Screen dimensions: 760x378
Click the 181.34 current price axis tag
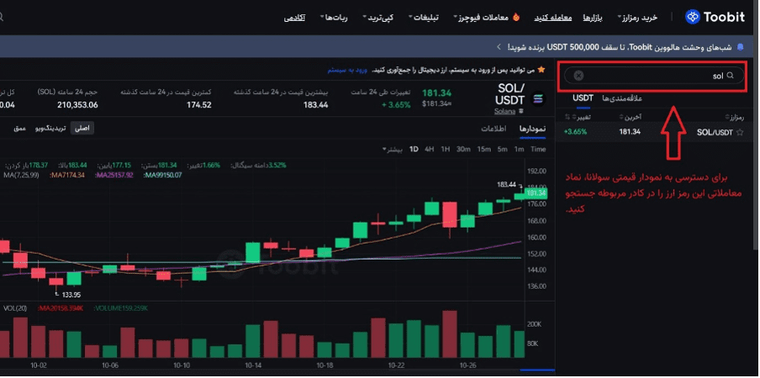pyautogui.click(x=537, y=193)
